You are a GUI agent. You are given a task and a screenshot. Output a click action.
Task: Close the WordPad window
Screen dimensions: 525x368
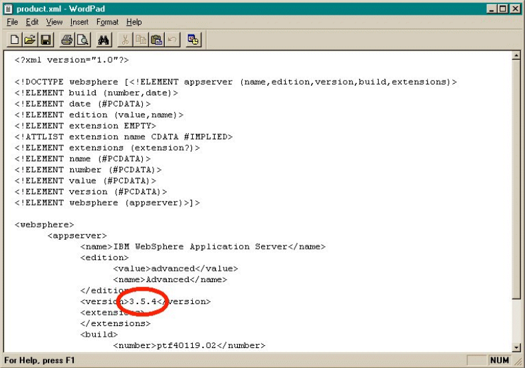coord(515,9)
